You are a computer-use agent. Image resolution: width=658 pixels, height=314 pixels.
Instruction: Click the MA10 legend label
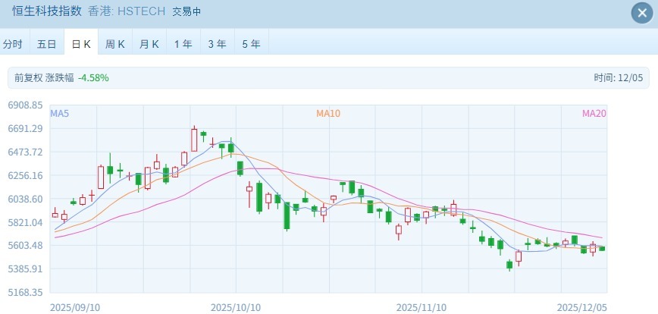click(328, 113)
